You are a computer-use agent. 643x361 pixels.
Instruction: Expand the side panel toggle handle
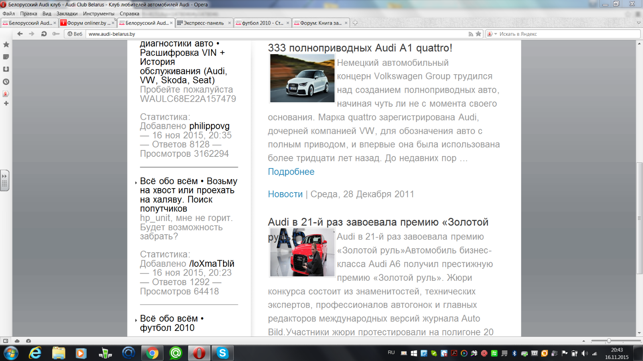pos(4,180)
